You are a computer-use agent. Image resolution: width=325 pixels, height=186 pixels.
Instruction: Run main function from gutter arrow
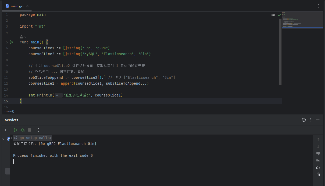[11, 42]
